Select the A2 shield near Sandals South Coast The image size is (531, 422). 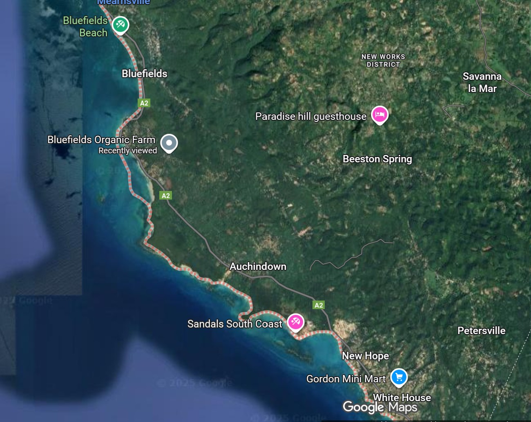319,305
